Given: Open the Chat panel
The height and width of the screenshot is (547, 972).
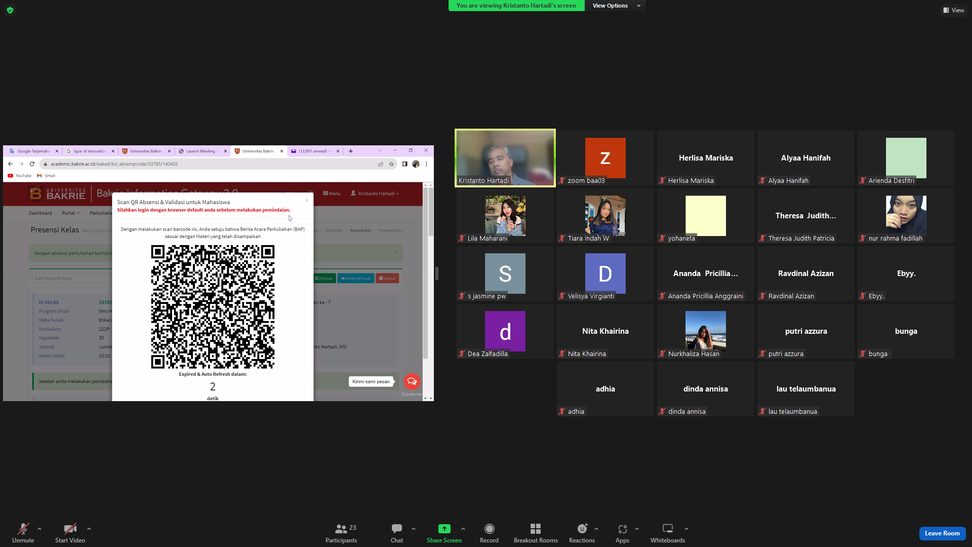Looking at the screenshot, I should point(397,533).
